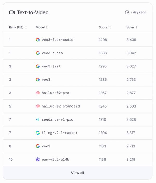This screenshot has width=156, height=183.
Task: Sort the table by Score
Action: [110, 27]
